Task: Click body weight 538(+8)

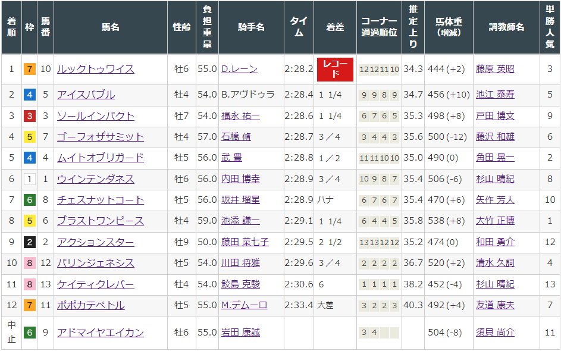Action: (446, 221)
